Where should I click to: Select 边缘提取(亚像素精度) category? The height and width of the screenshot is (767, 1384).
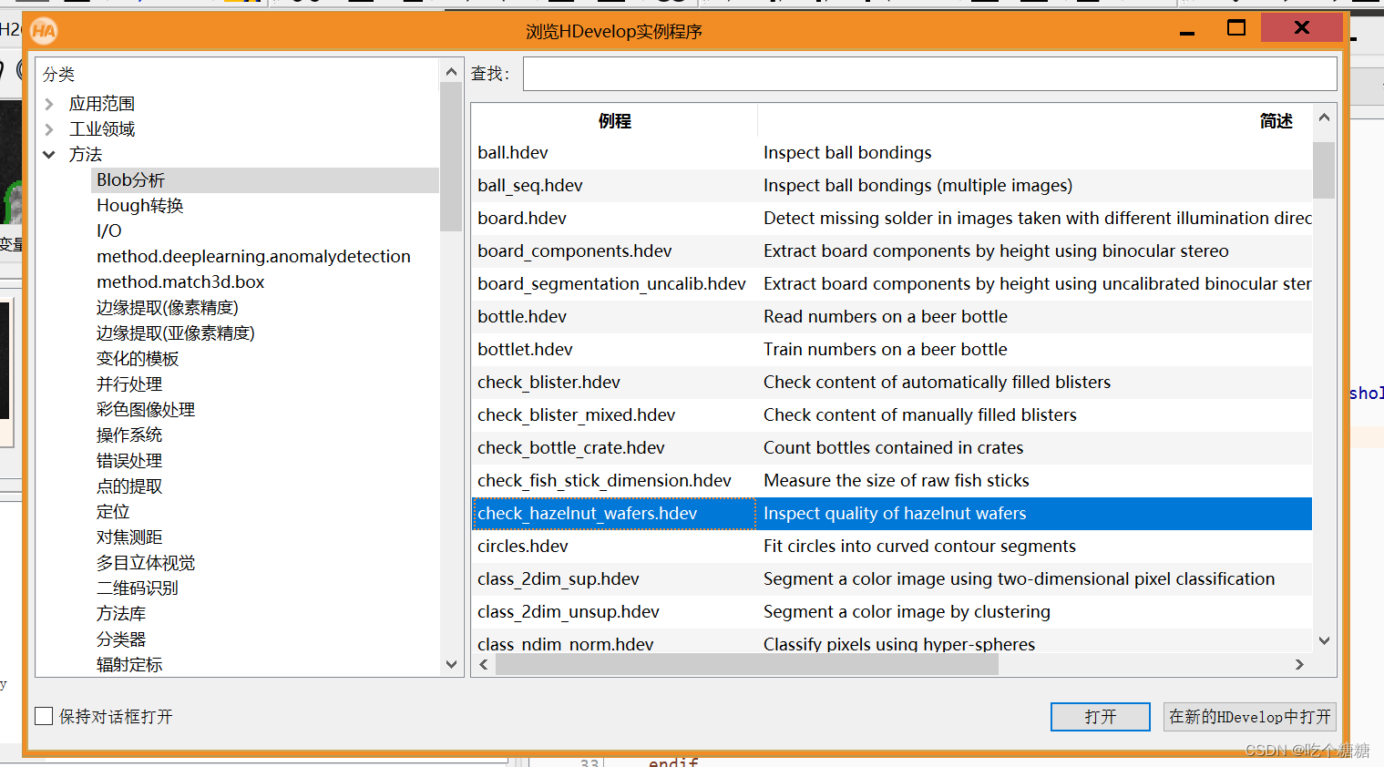[x=176, y=333]
